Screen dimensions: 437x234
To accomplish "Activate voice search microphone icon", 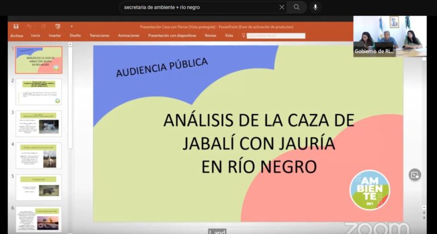I will (x=315, y=7).
